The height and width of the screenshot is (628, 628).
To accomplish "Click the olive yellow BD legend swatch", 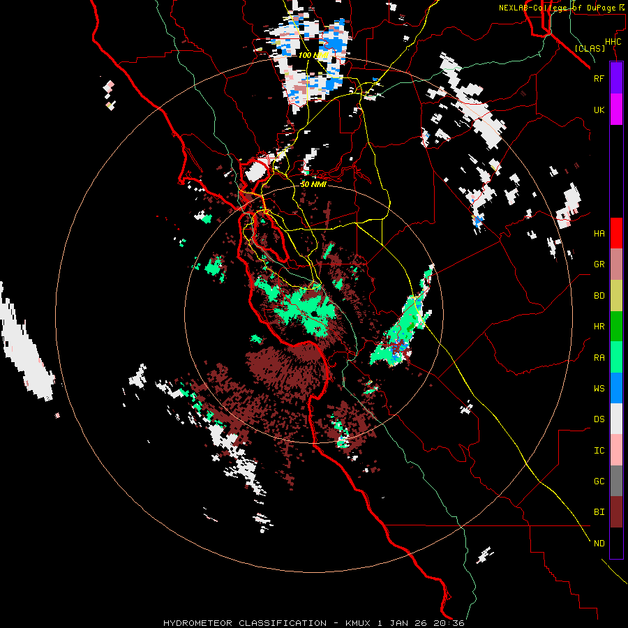I will (x=616, y=295).
